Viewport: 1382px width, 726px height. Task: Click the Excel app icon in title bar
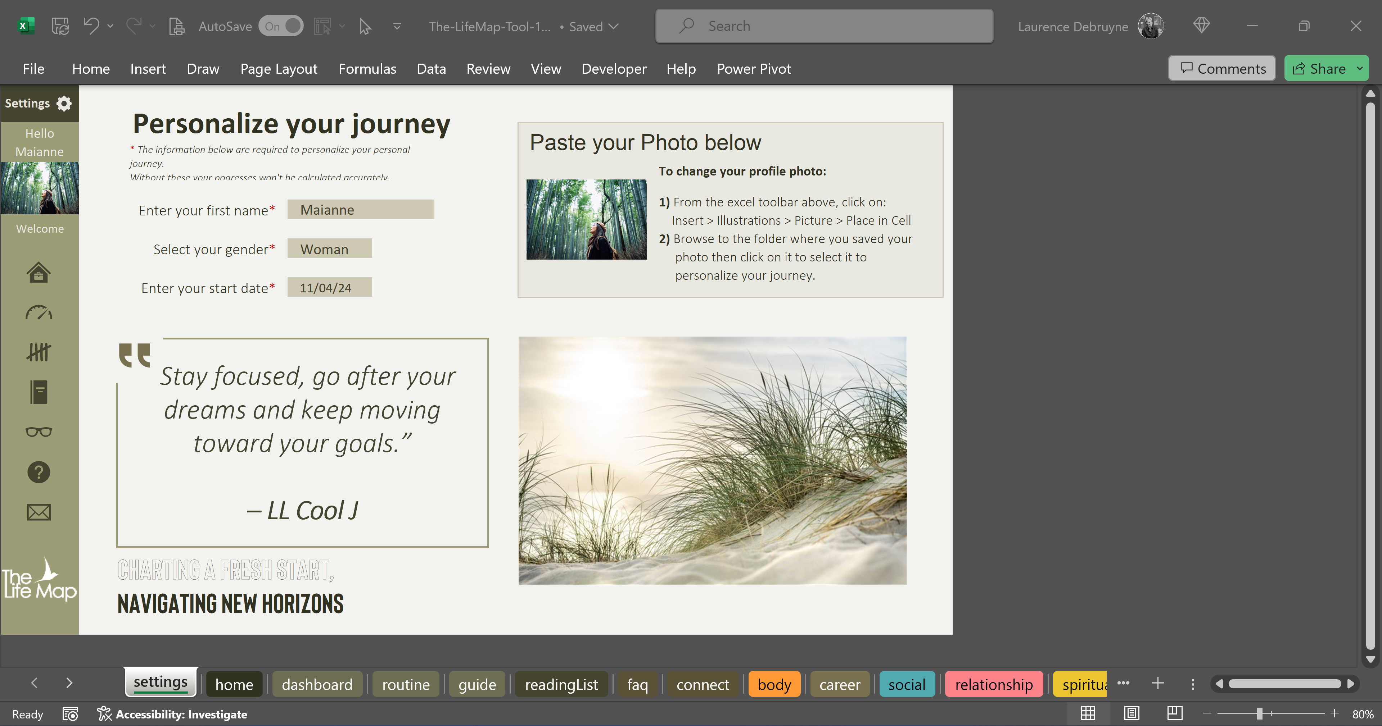coord(25,26)
